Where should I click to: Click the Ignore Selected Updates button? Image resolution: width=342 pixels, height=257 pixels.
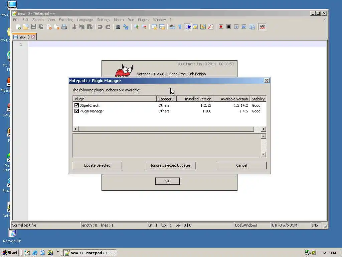(x=171, y=165)
